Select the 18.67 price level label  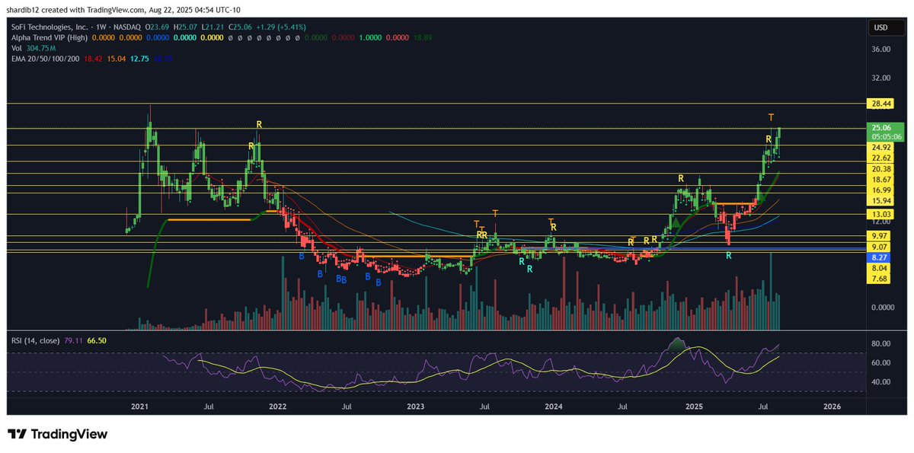click(881, 179)
